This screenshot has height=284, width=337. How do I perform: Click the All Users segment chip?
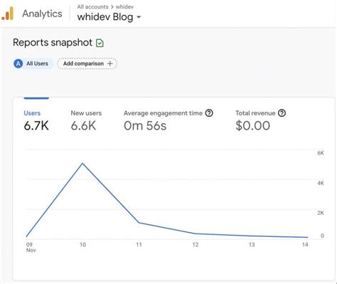pyautogui.click(x=33, y=63)
